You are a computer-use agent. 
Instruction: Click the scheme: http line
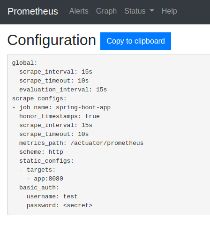41,152
